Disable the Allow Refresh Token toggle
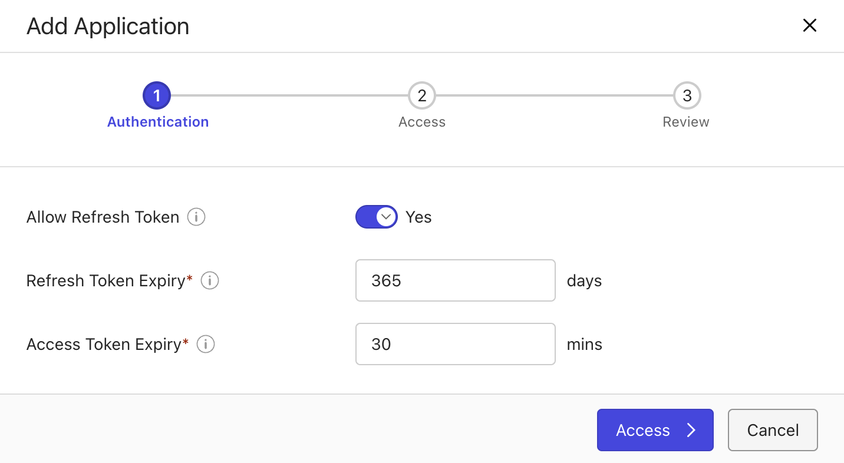 376,217
